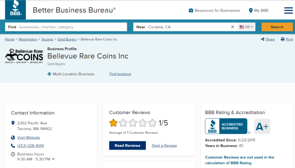Call the (253) 328-4014 number link
This screenshot has height=168, width=295.
[x=31, y=146]
